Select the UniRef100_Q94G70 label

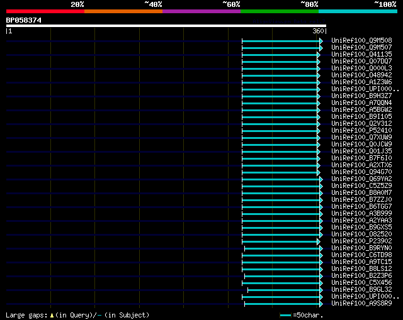pos(361,172)
